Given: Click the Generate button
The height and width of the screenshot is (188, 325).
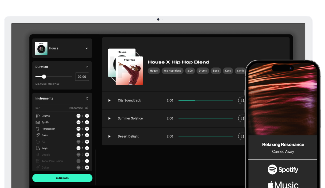Looking at the screenshot, I should [x=62, y=178].
